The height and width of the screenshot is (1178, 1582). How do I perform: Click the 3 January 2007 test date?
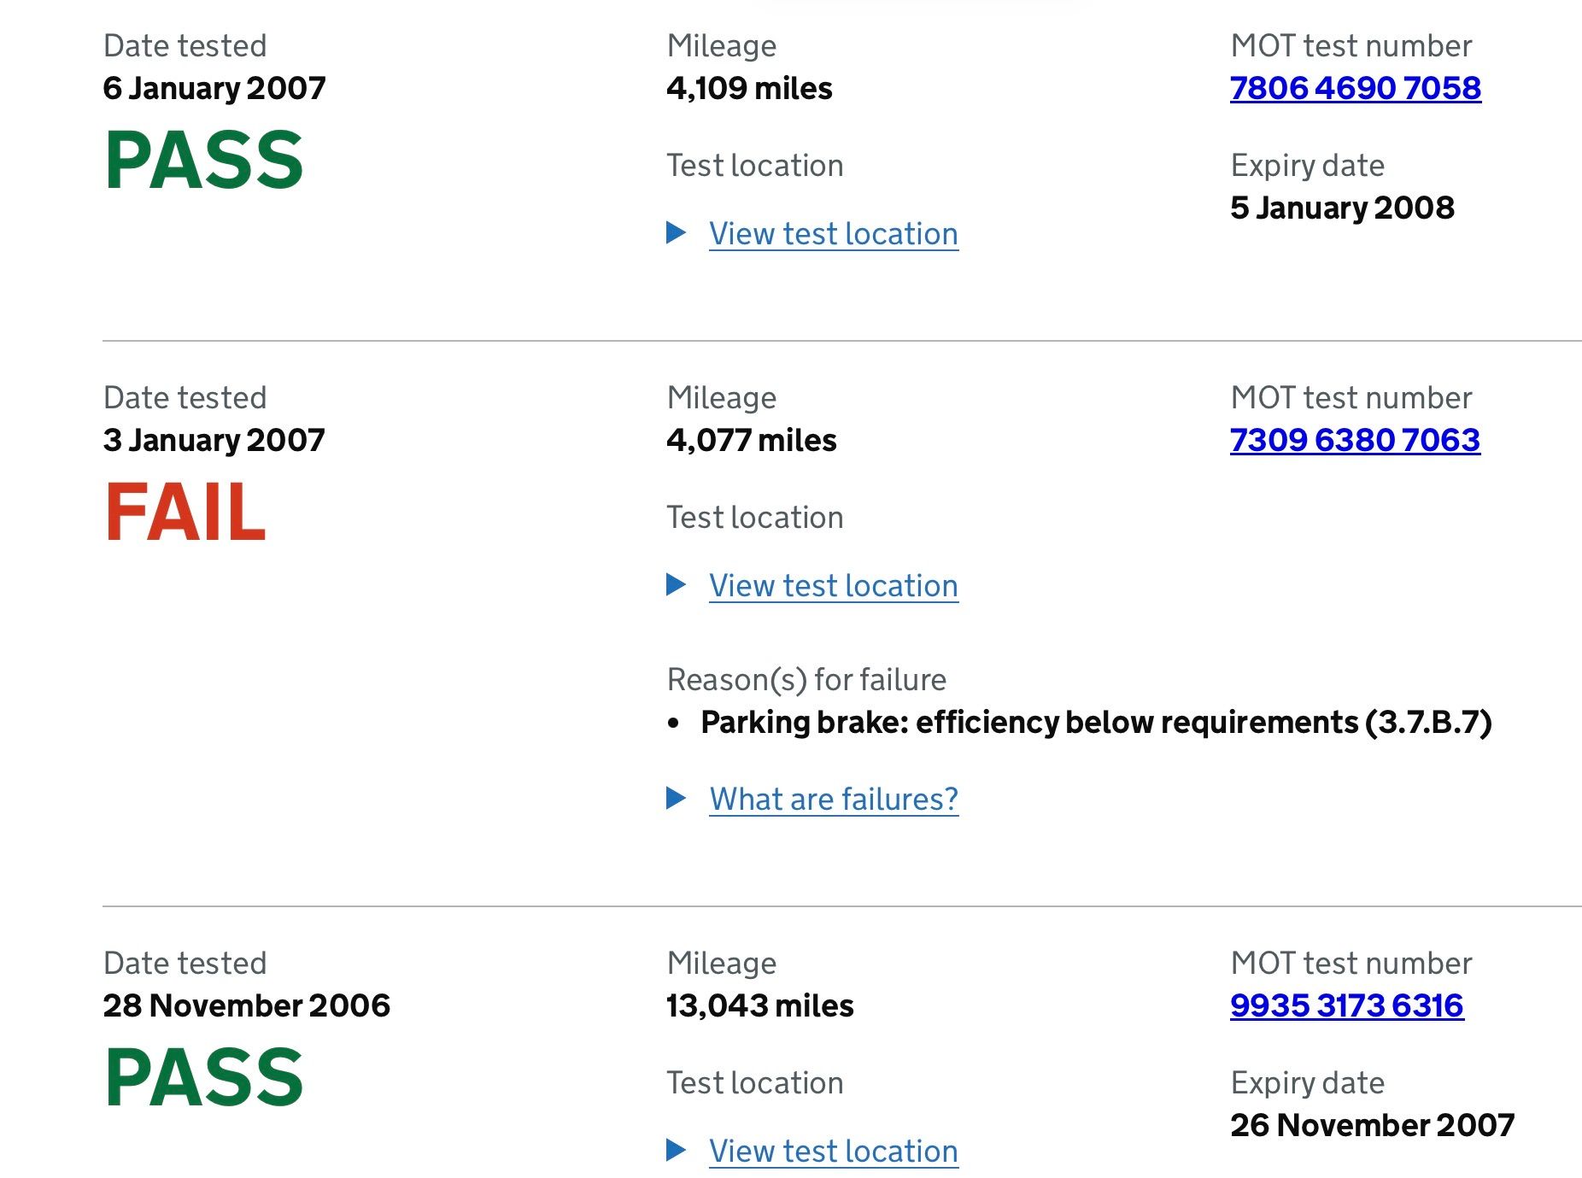(x=214, y=441)
